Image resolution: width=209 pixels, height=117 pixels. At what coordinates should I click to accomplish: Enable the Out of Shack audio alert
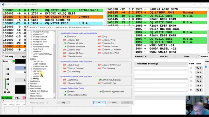pyautogui.click(x=68, y=65)
